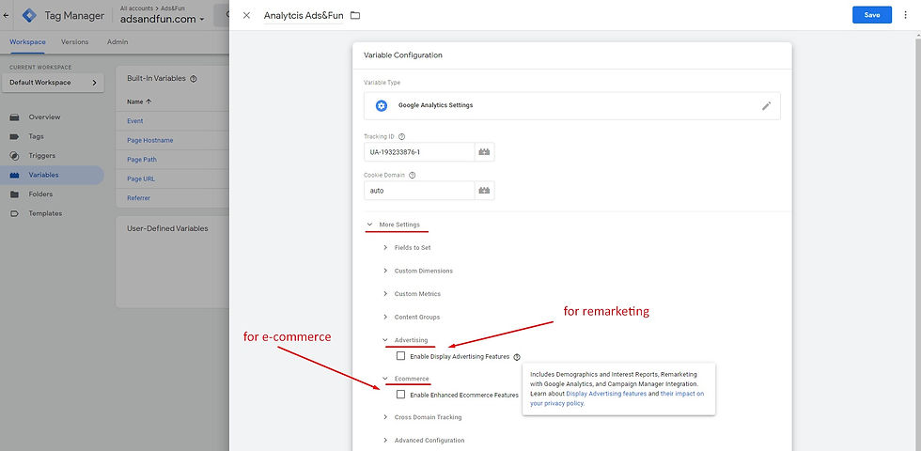Click the folder icon next to variable name

tap(355, 15)
